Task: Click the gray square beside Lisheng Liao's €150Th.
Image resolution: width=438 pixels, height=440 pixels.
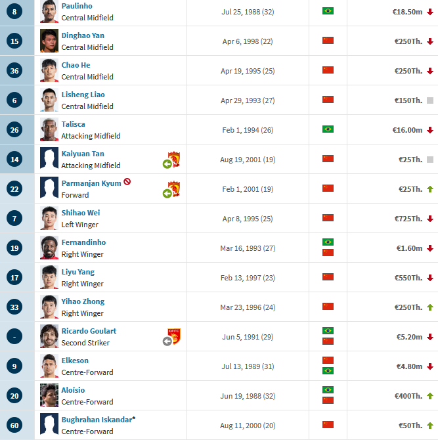Action: (430, 100)
